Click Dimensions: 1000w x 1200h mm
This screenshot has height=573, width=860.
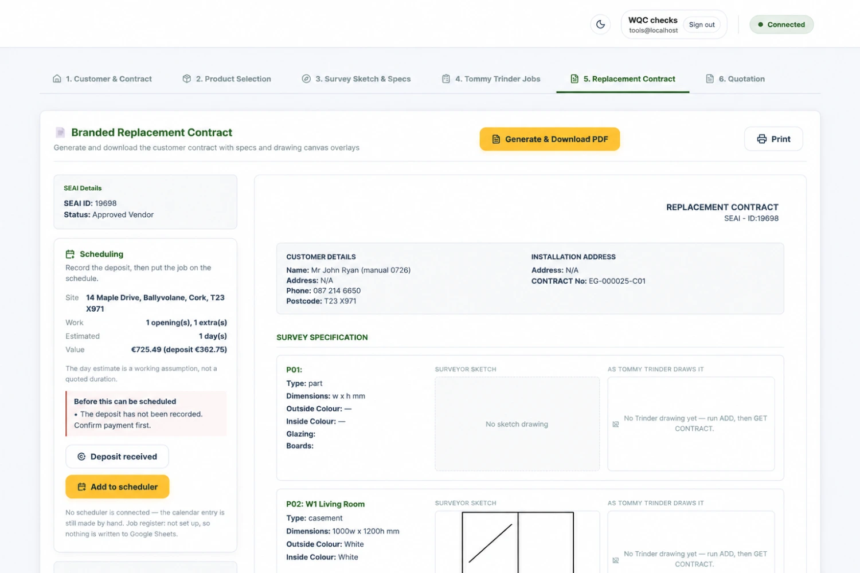click(343, 532)
